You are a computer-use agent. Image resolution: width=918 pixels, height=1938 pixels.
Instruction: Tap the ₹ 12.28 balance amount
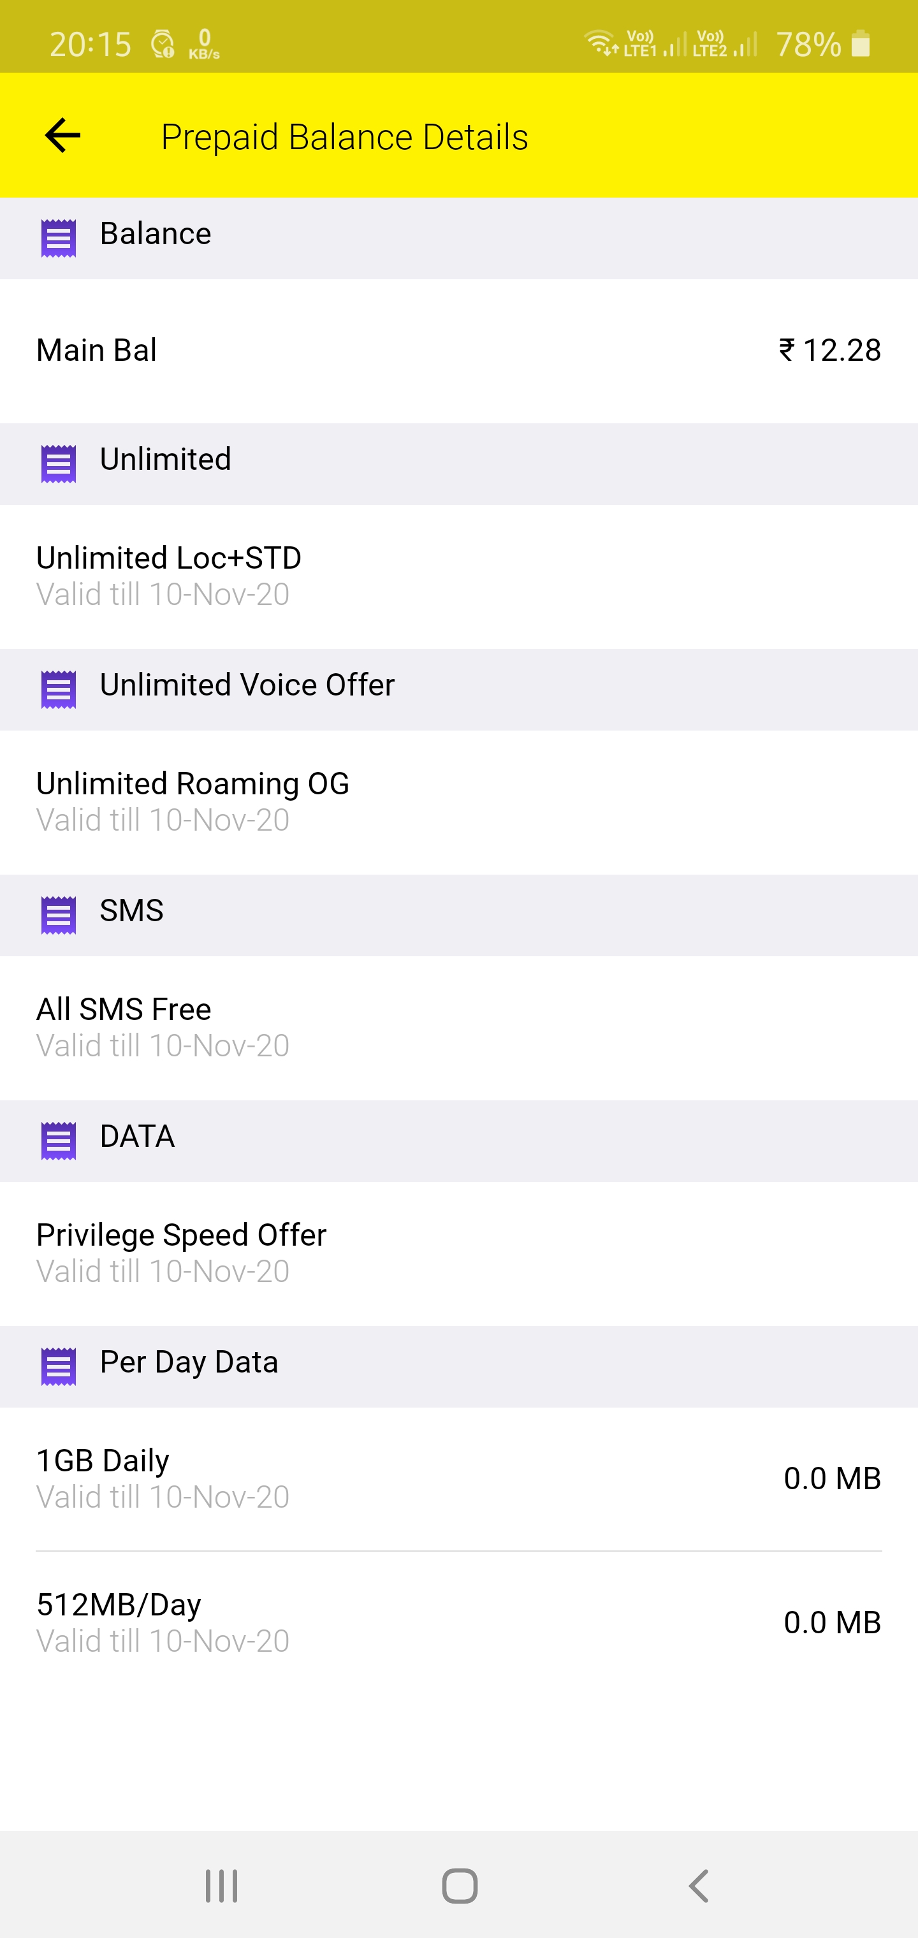coord(830,351)
